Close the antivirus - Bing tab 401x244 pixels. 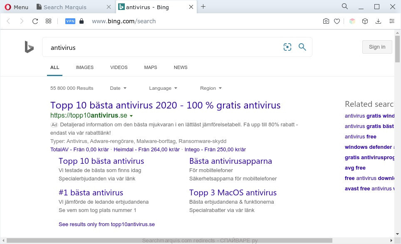point(191,7)
